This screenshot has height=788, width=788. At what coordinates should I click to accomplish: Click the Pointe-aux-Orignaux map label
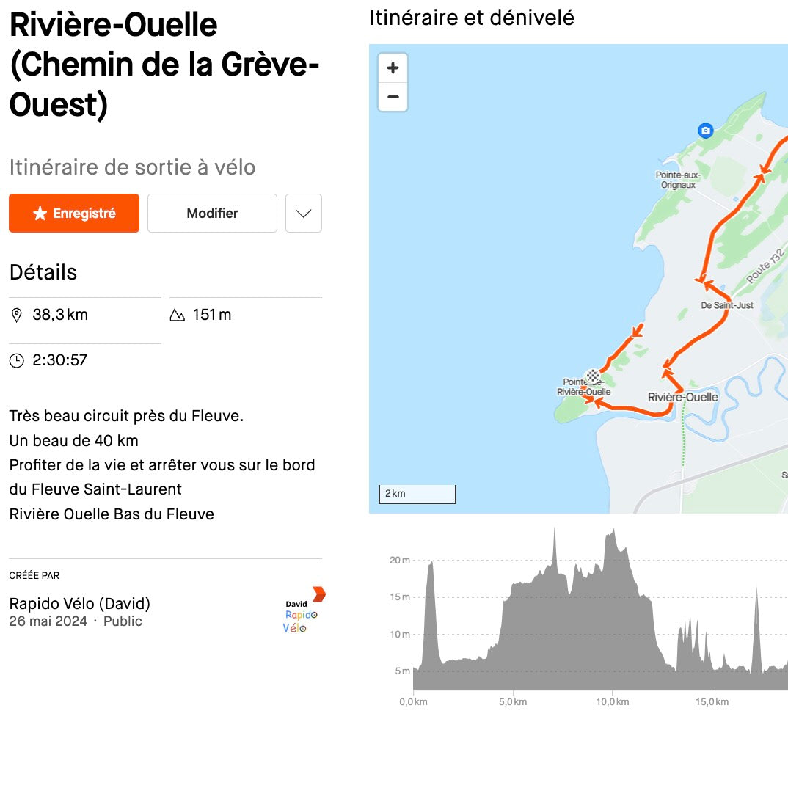pos(677,180)
